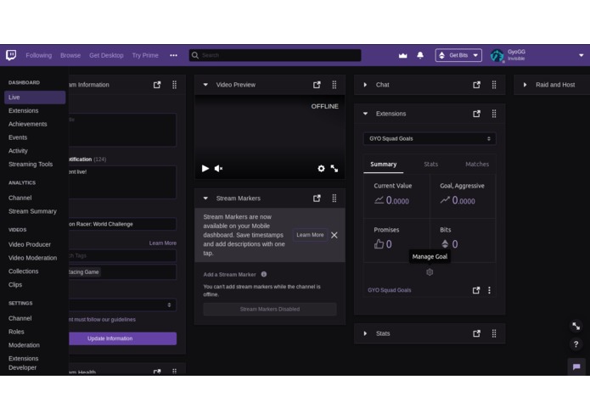Open the Prime loot crown icon
The height and width of the screenshot is (419, 590).
click(402, 55)
